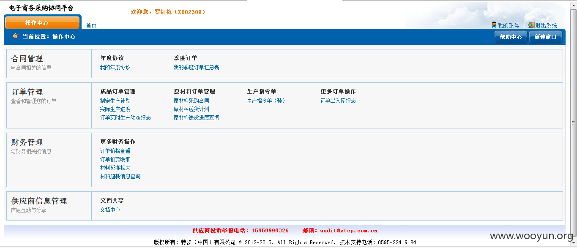Open 原材料采购合同 link
Viewport: 577px width, 248px height.
click(x=191, y=101)
